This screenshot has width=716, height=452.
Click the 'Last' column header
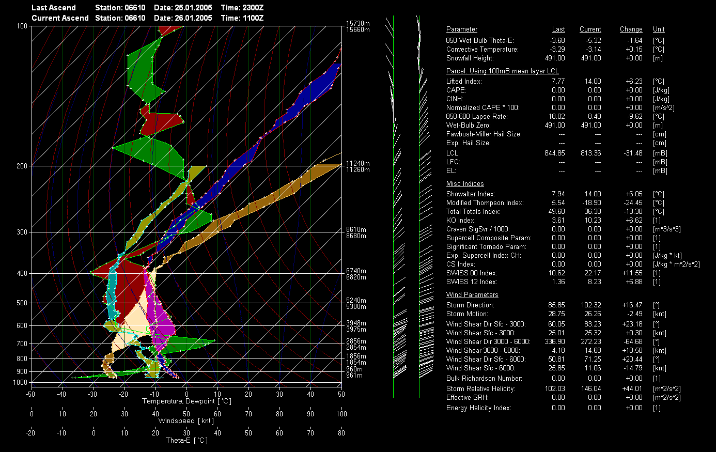click(x=558, y=29)
